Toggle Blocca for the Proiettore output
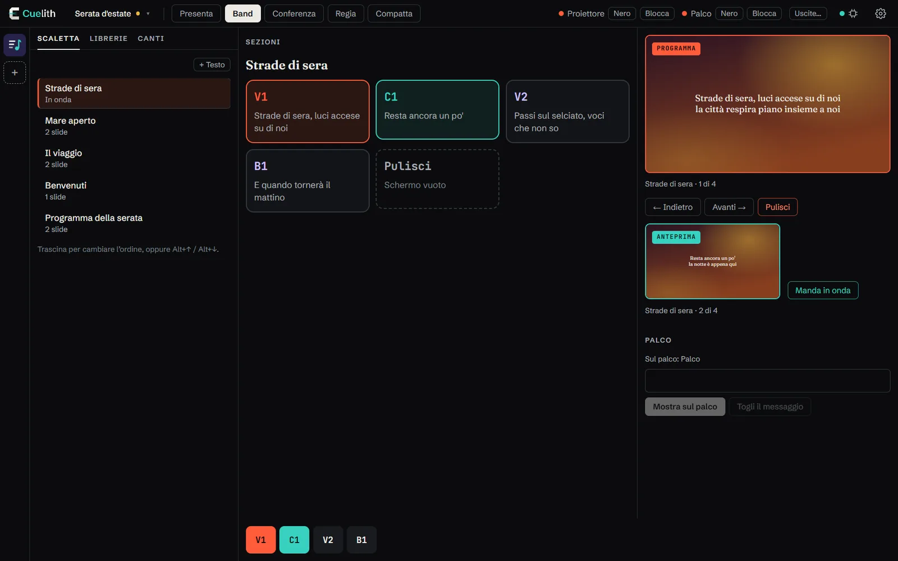The width and height of the screenshot is (898, 561). coord(657,13)
